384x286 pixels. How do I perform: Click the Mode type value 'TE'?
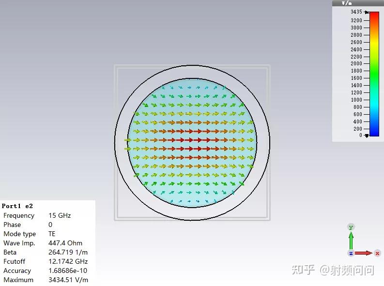[x=52, y=234]
